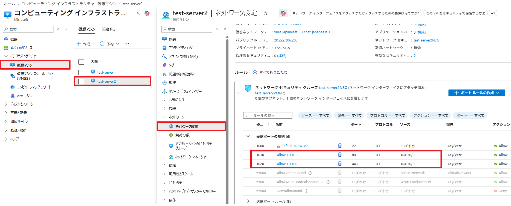This screenshot has width=511, height=206.
Task: Click the NSG shield icon
Action: [248, 88]
